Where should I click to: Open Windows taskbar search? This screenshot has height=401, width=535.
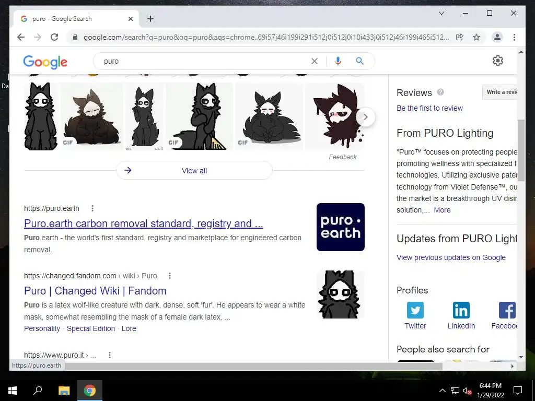coord(38,391)
